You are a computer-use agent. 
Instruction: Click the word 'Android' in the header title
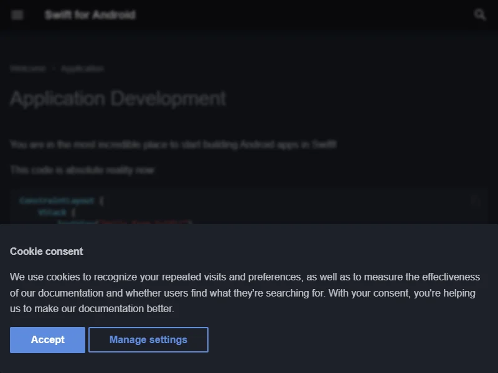tap(113, 15)
